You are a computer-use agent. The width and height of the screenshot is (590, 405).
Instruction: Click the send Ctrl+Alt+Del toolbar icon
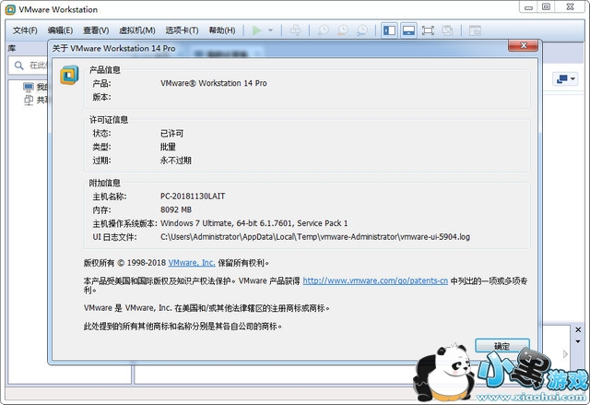[295, 30]
